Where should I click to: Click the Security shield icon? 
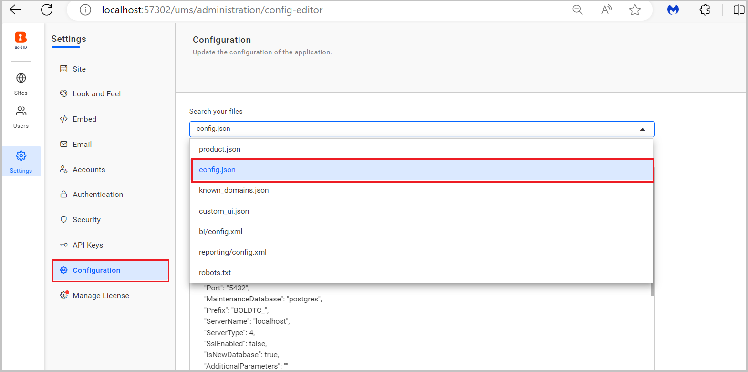click(63, 219)
